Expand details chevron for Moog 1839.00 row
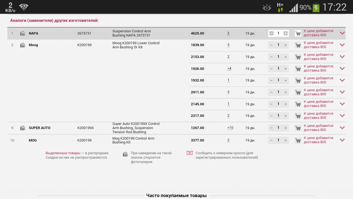The width and height of the screenshot is (353, 199). tap(342, 45)
